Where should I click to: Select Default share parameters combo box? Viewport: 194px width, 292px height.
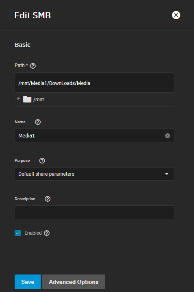coord(94,174)
